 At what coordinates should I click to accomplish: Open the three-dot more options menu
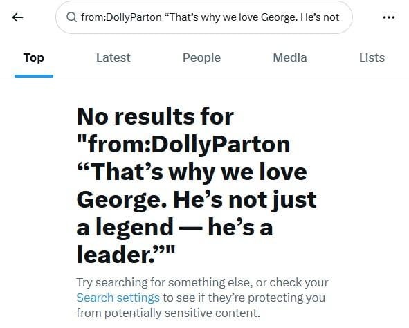click(x=389, y=17)
